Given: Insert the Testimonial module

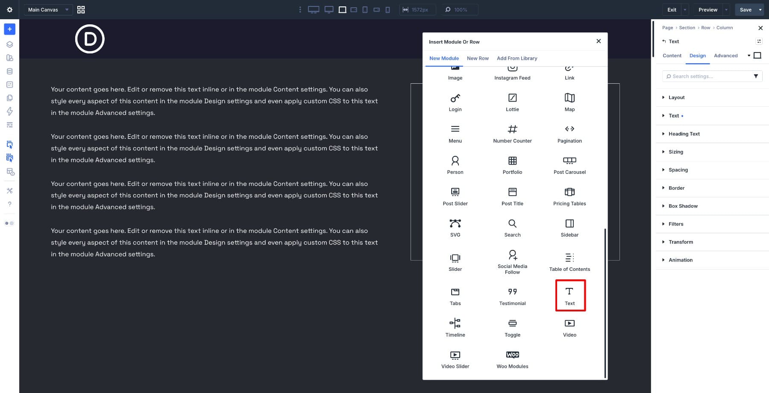Looking at the screenshot, I should pyautogui.click(x=512, y=296).
